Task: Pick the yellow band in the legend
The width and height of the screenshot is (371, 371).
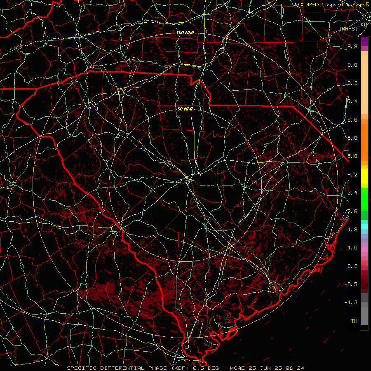Action: 364,176
